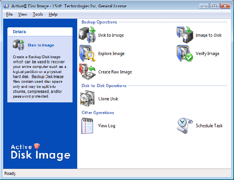Launch Clone Disk via its text label
Screen dimensions: 234x180
pos(108,99)
